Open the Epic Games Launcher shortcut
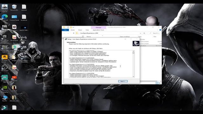The image size is (203, 114). (x=4, y=38)
